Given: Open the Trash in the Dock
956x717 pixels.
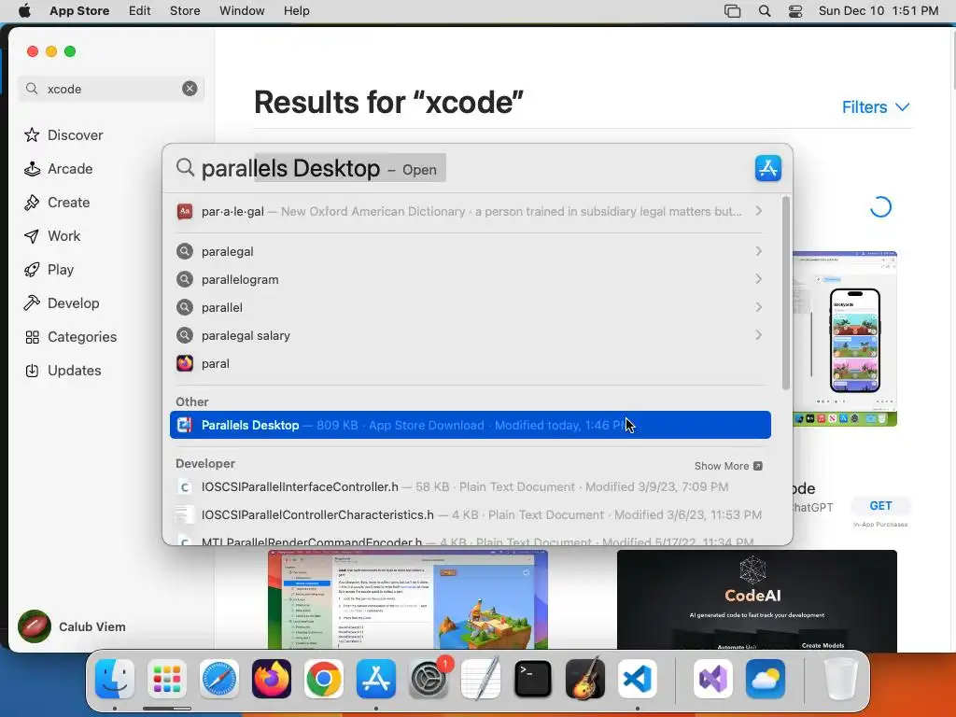Looking at the screenshot, I should point(841,678).
